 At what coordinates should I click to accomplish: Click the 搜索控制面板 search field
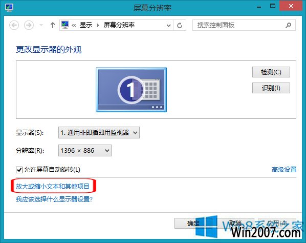point(238,25)
